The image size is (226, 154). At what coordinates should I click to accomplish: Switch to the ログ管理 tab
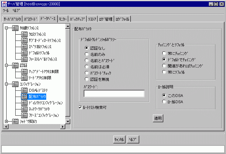tap(106, 19)
